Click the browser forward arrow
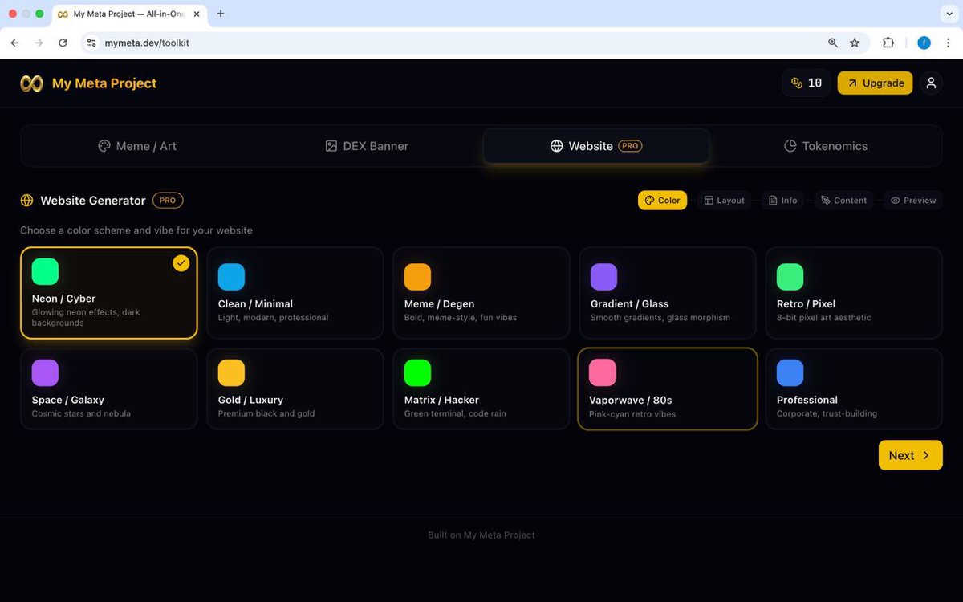 click(x=39, y=43)
